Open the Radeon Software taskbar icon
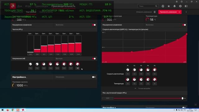Screen dimensions: 199x112 tap(23, 110)
